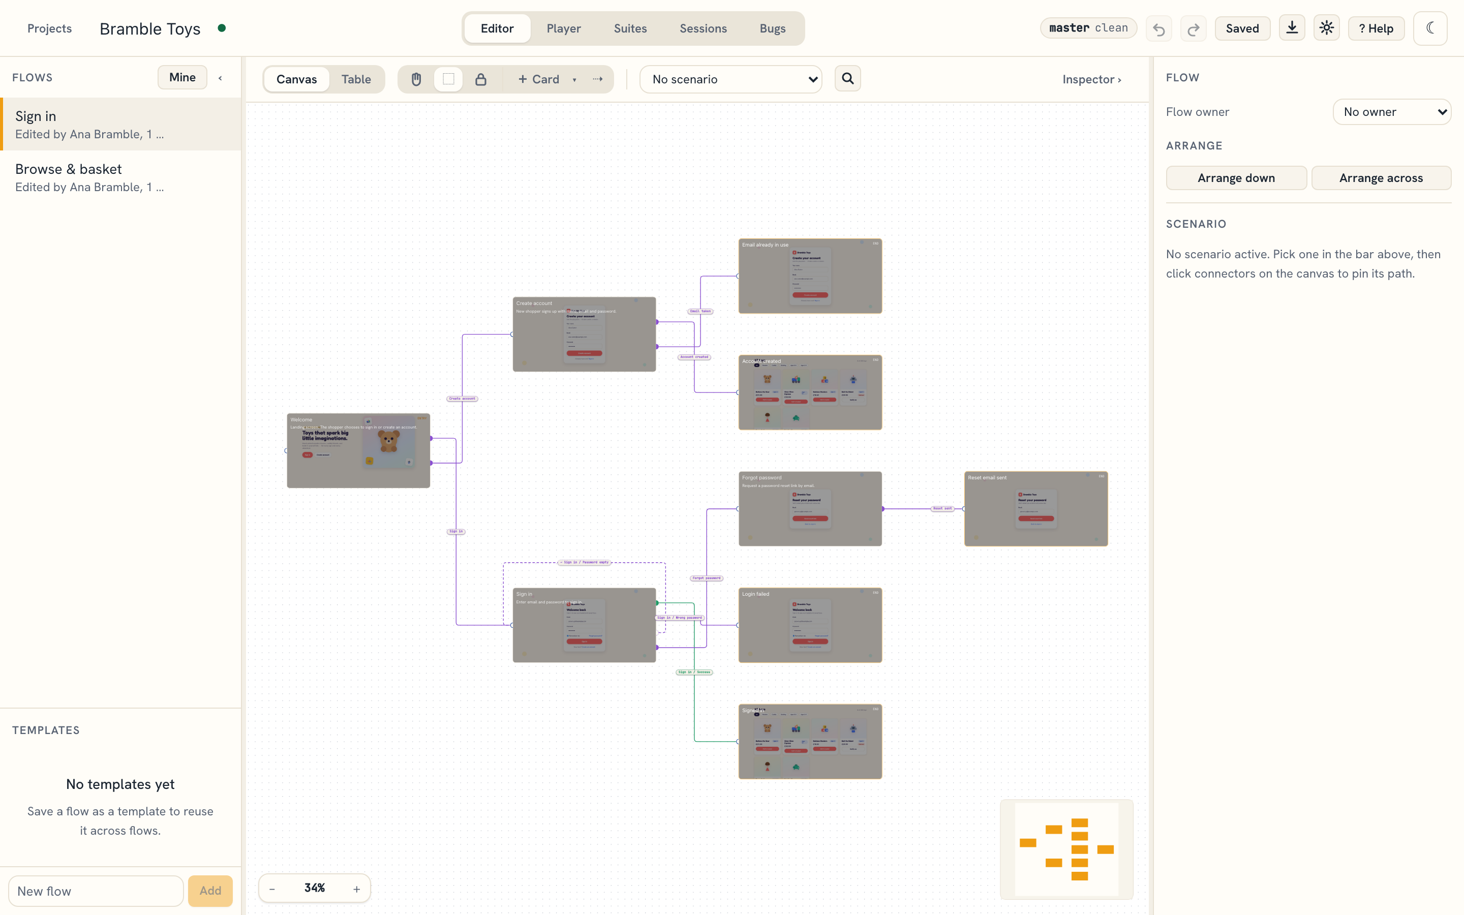
Task: Switch view to Table
Action: click(356, 79)
